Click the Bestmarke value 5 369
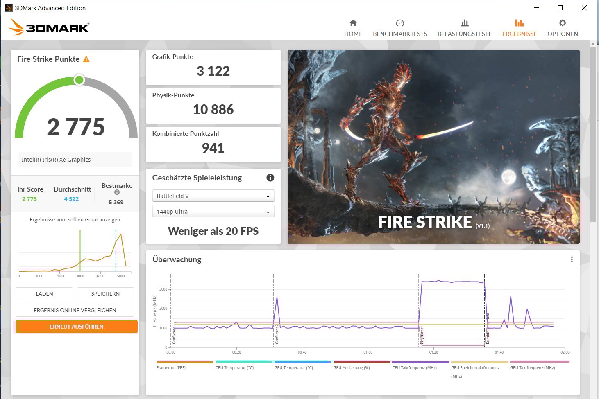Screen dimensions: 599x399 pyautogui.click(x=116, y=202)
